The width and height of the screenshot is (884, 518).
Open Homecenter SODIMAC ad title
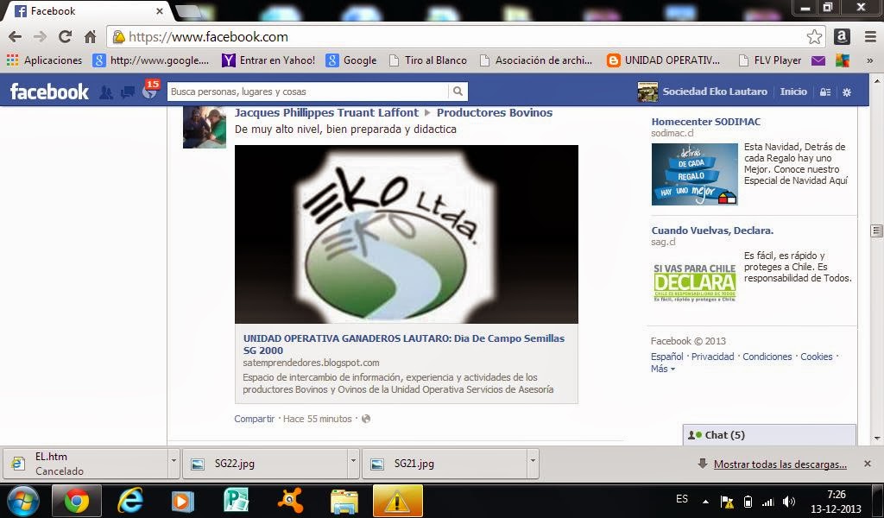coord(706,122)
